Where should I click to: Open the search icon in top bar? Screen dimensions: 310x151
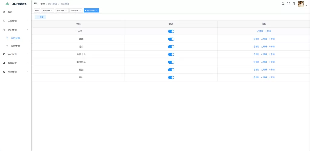[x=283, y=4]
